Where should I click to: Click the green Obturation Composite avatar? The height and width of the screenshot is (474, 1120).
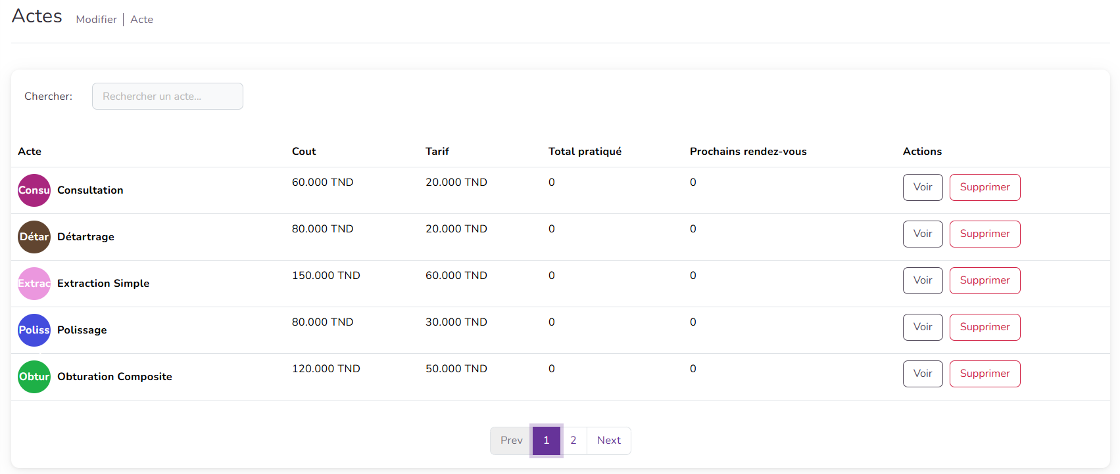pyautogui.click(x=34, y=377)
